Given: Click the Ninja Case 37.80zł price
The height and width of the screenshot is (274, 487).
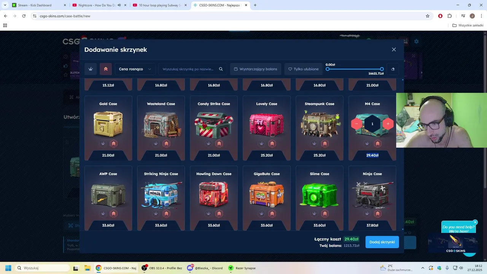Looking at the screenshot, I should pos(372,225).
